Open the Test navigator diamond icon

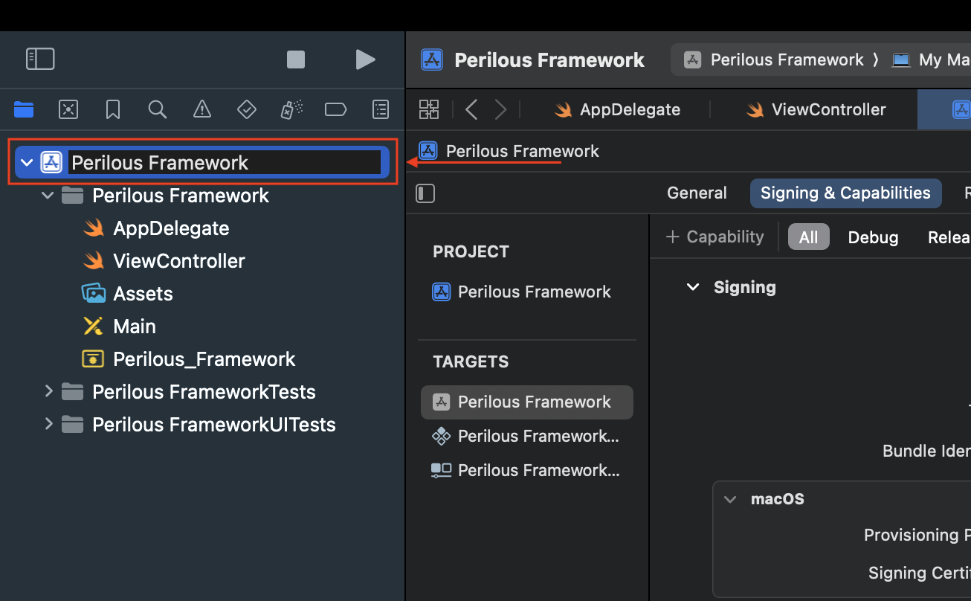tap(247, 110)
